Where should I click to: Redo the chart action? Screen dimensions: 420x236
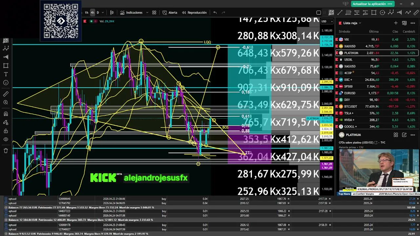pyautogui.click(x=223, y=12)
